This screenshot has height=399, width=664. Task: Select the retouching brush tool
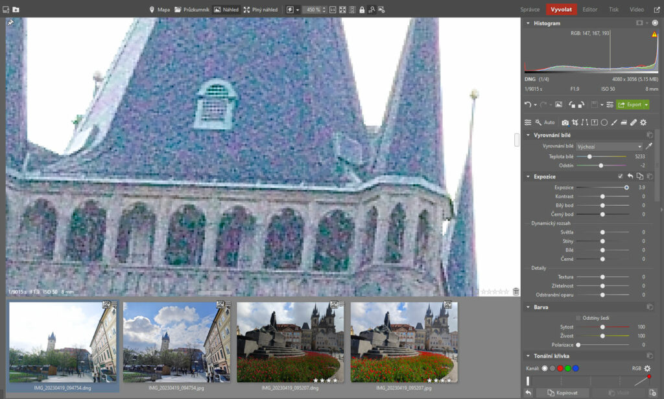pyautogui.click(x=633, y=123)
